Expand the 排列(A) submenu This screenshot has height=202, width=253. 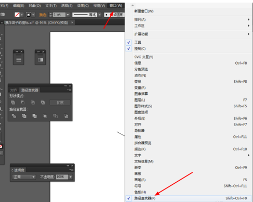pos(188,19)
